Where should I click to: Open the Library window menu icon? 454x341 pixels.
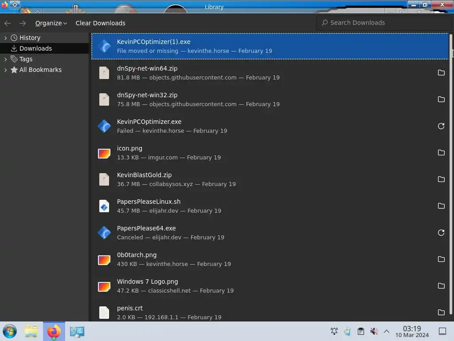click(4, 5)
